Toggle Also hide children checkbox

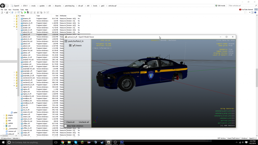pyautogui.click(x=66, y=126)
